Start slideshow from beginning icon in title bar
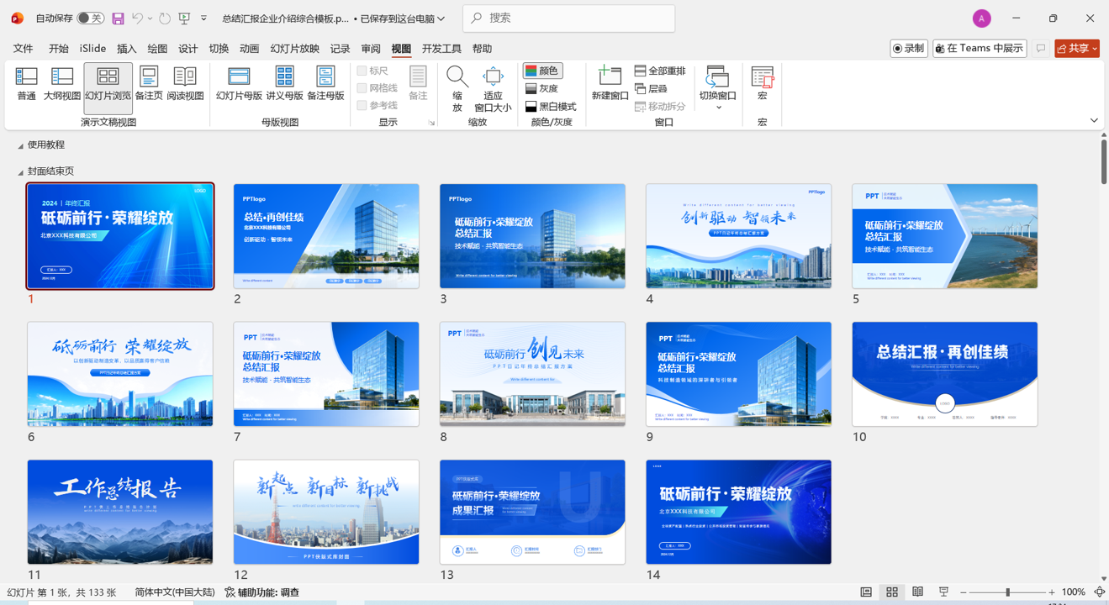Viewport: 1109px width, 605px height. click(184, 18)
